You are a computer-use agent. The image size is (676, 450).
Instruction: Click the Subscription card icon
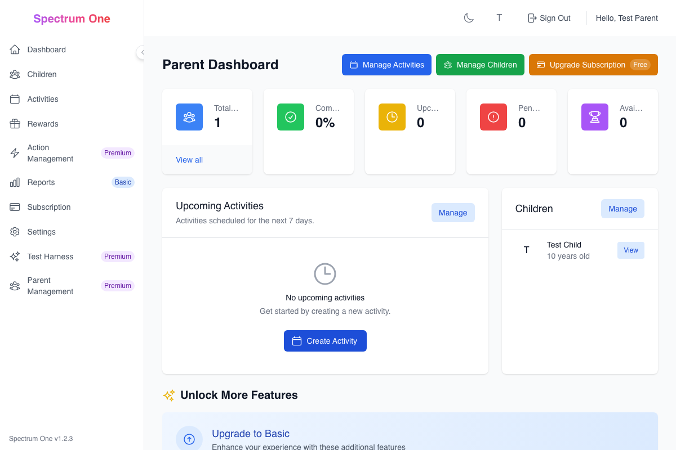coord(15,207)
